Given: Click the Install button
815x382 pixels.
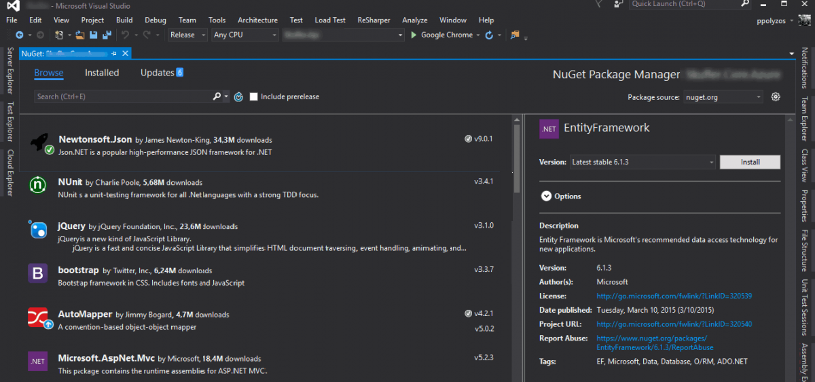Looking at the screenshot, I should [750, 162].
